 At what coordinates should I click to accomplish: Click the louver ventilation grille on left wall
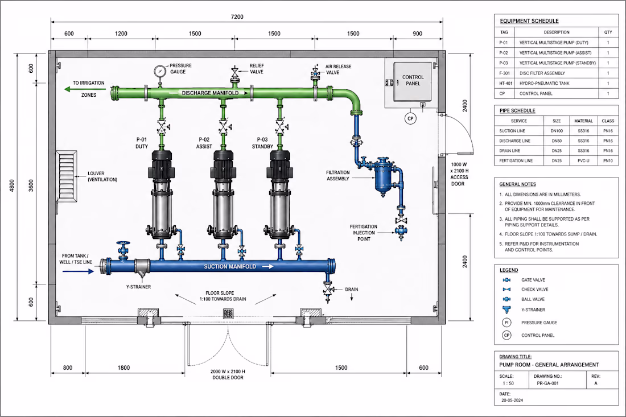pyautogui.click(x=67, y=176)
